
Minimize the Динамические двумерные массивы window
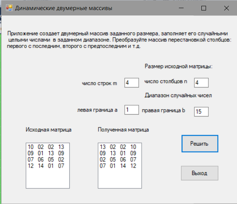pyautogui.click(x=181, y=8)
